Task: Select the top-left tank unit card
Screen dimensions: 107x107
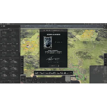Action: 5,62
